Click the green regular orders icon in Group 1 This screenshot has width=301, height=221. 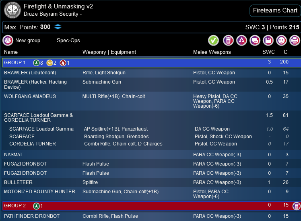(x=36, y=63)
